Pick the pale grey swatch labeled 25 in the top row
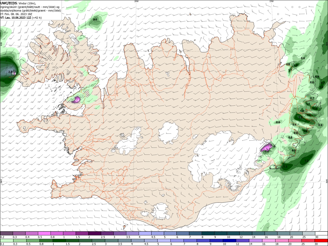The width and height of the screenshot is (328, 246). [x=309, y=233]
